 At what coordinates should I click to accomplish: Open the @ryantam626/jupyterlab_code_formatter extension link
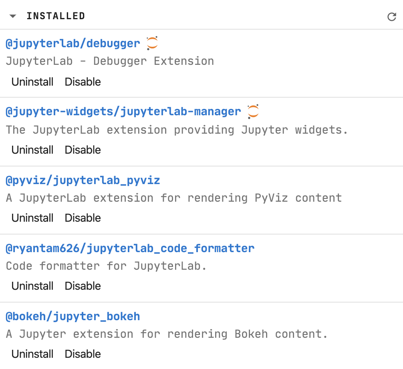[x=130, y=248]
